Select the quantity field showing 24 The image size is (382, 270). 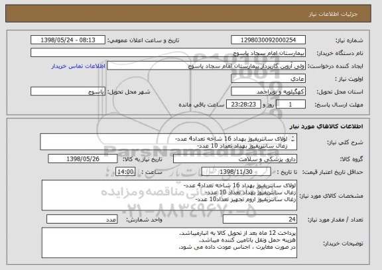point(260,220)
